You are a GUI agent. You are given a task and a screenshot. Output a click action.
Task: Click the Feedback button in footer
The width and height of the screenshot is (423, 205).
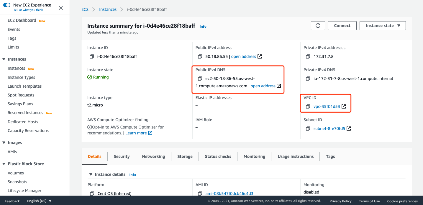pyautogui.click(x=12, y=201)
